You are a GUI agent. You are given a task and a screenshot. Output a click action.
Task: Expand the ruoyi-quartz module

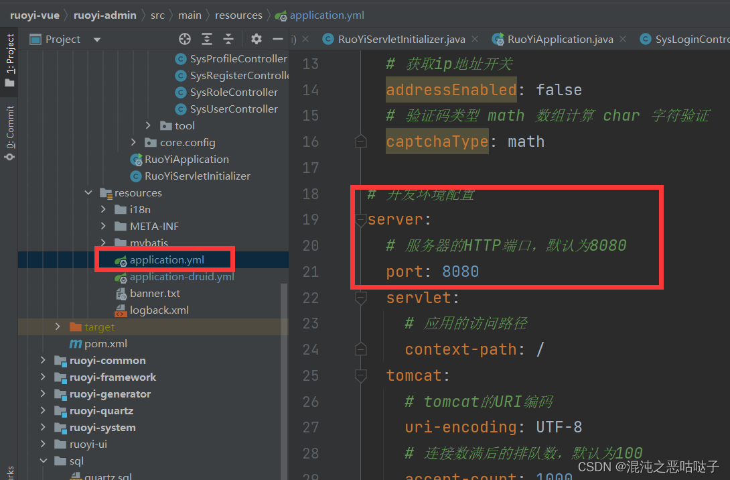[43, 410]
